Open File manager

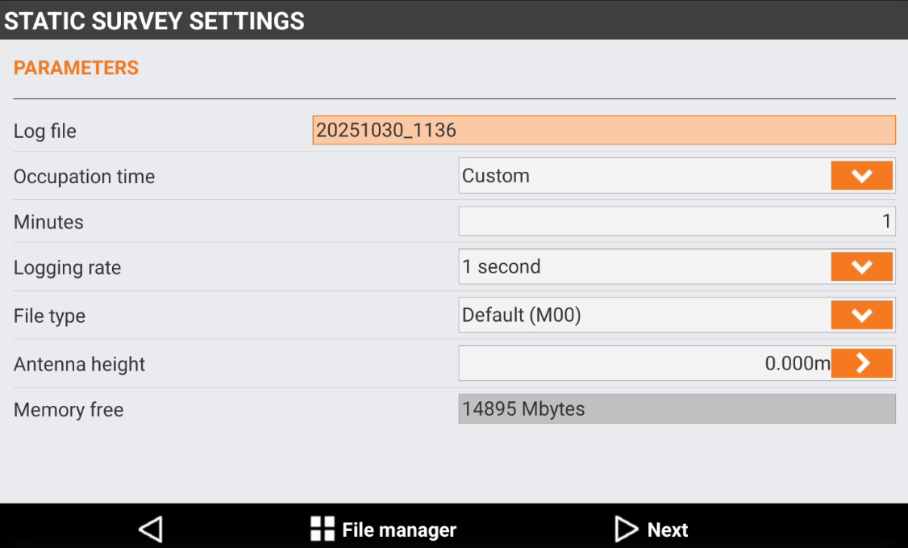pyautogui.click(x=398, y=529)
